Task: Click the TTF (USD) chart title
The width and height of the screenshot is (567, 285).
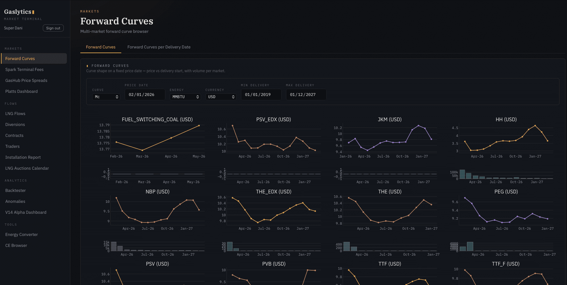Action: click(x=390, y=264)
